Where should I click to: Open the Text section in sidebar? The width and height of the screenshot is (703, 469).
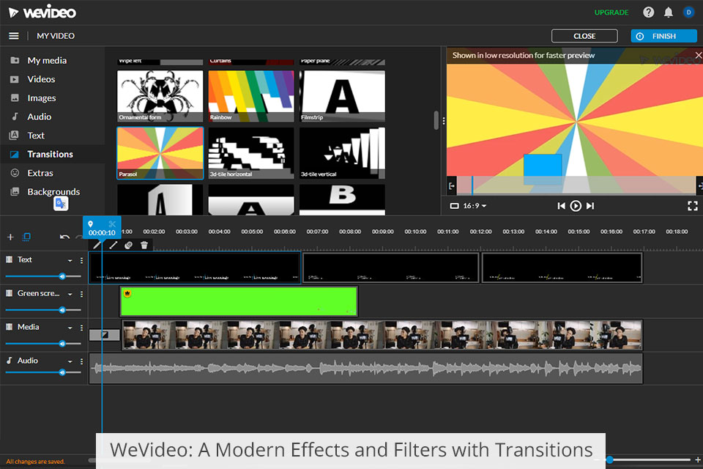(x=35, y=136)
